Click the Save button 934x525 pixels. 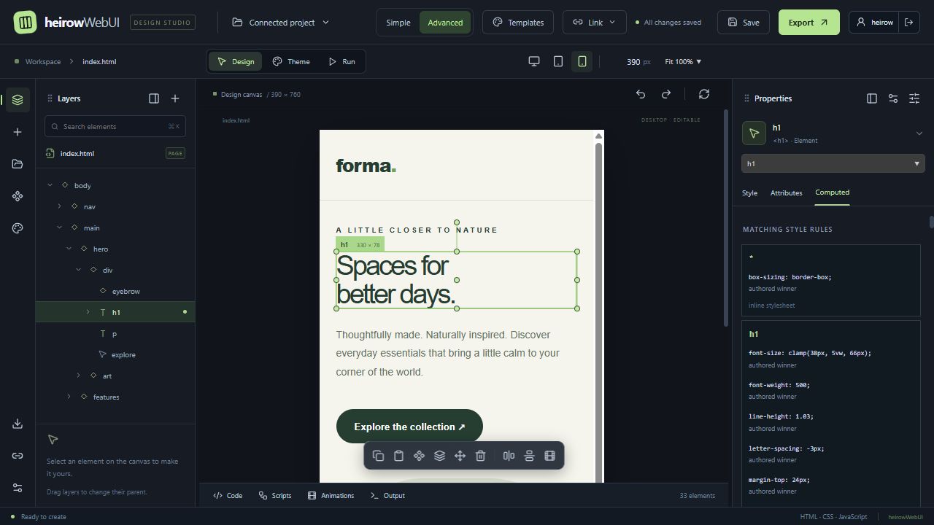pyautogui.click(x=744, y=23)
